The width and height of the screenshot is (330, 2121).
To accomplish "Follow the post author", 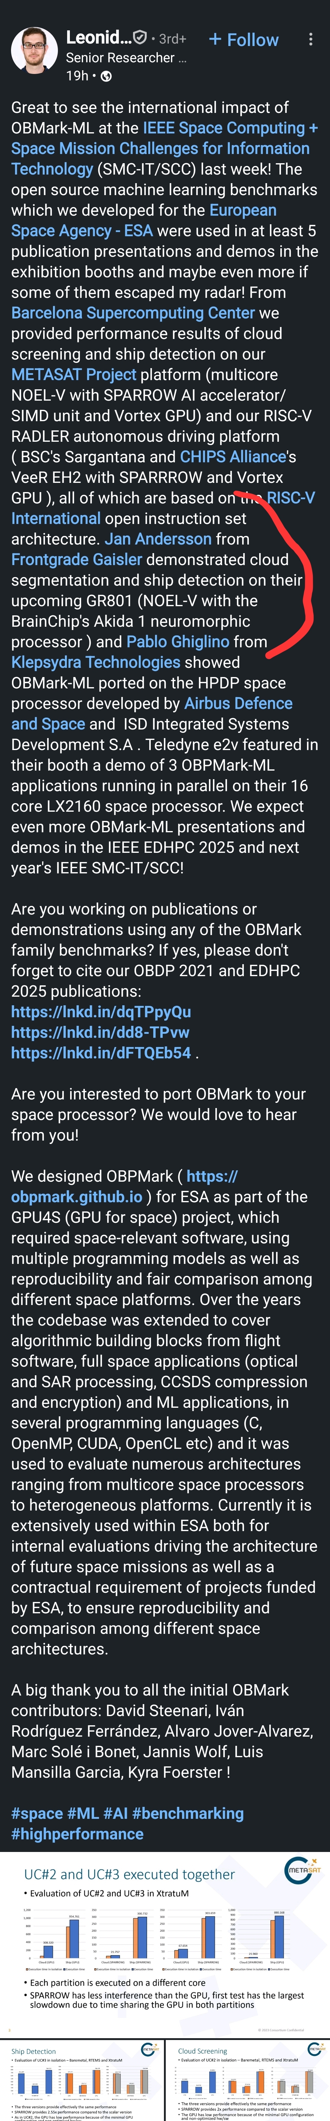I will [x=244, y=40].
